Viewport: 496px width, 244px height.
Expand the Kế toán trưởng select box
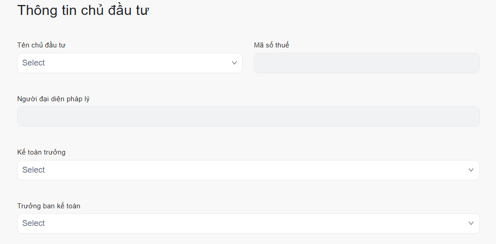tap(248, 170)
